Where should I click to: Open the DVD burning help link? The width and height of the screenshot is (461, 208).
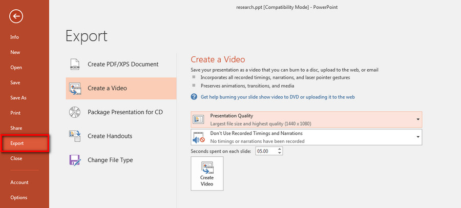tap(278, 97)
